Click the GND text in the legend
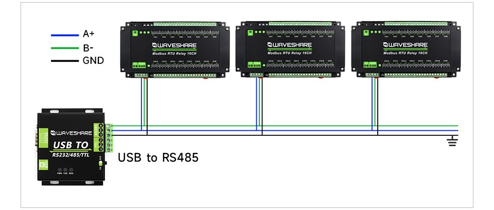This screenshot has height=210, width=494. (93, 61)
